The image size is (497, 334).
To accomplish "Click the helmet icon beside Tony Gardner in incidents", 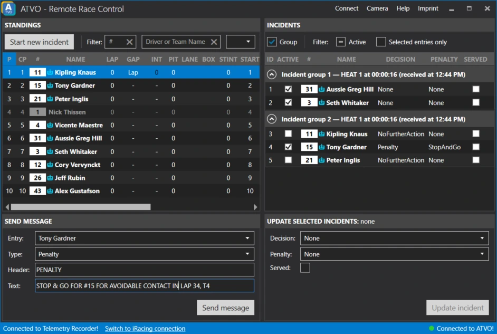I will [321, 147].
